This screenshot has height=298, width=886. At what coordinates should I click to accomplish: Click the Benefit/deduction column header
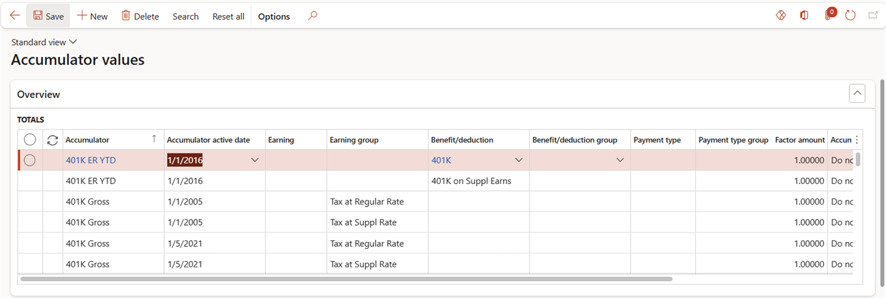pyautogui.click(x=478, y=140)
